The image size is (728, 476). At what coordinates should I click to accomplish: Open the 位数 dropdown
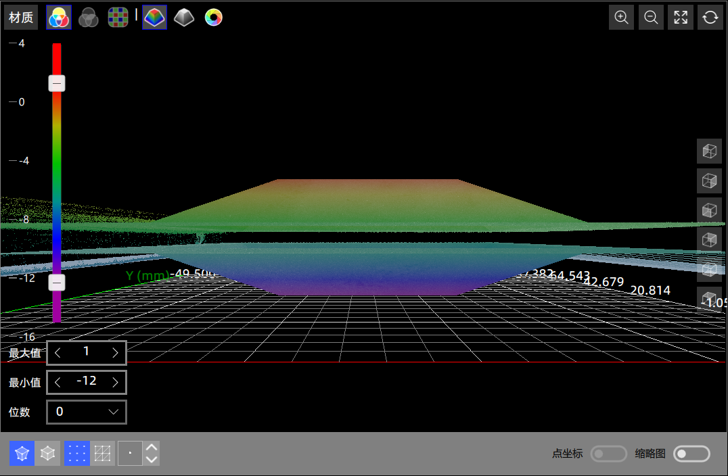click(x=86, y=412)
